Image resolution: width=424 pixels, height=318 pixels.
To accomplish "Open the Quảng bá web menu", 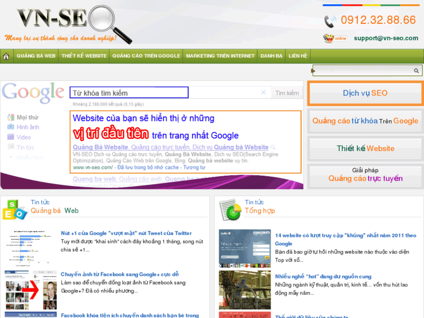I will (x=36, y=56).
